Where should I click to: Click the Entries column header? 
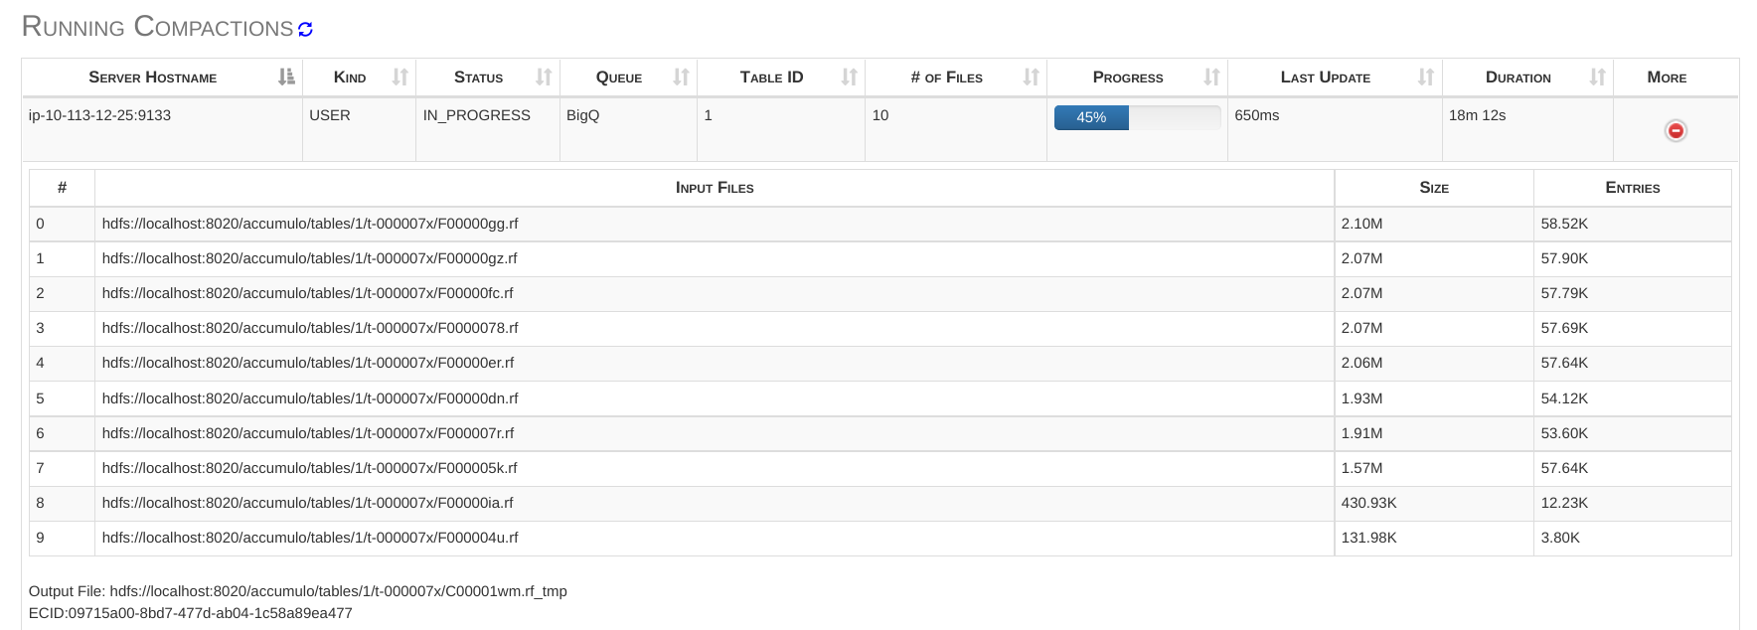(x=1632, y=188)
